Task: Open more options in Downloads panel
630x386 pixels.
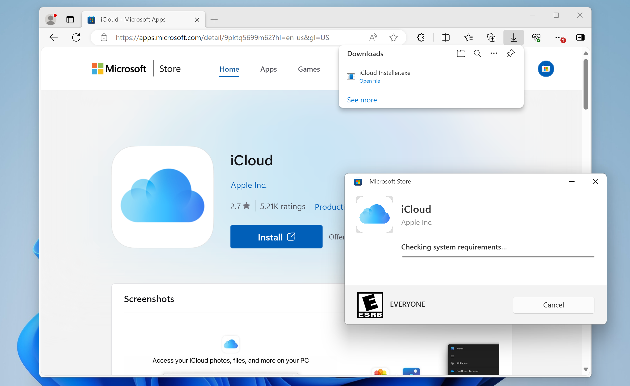Action: pos(494,53)
